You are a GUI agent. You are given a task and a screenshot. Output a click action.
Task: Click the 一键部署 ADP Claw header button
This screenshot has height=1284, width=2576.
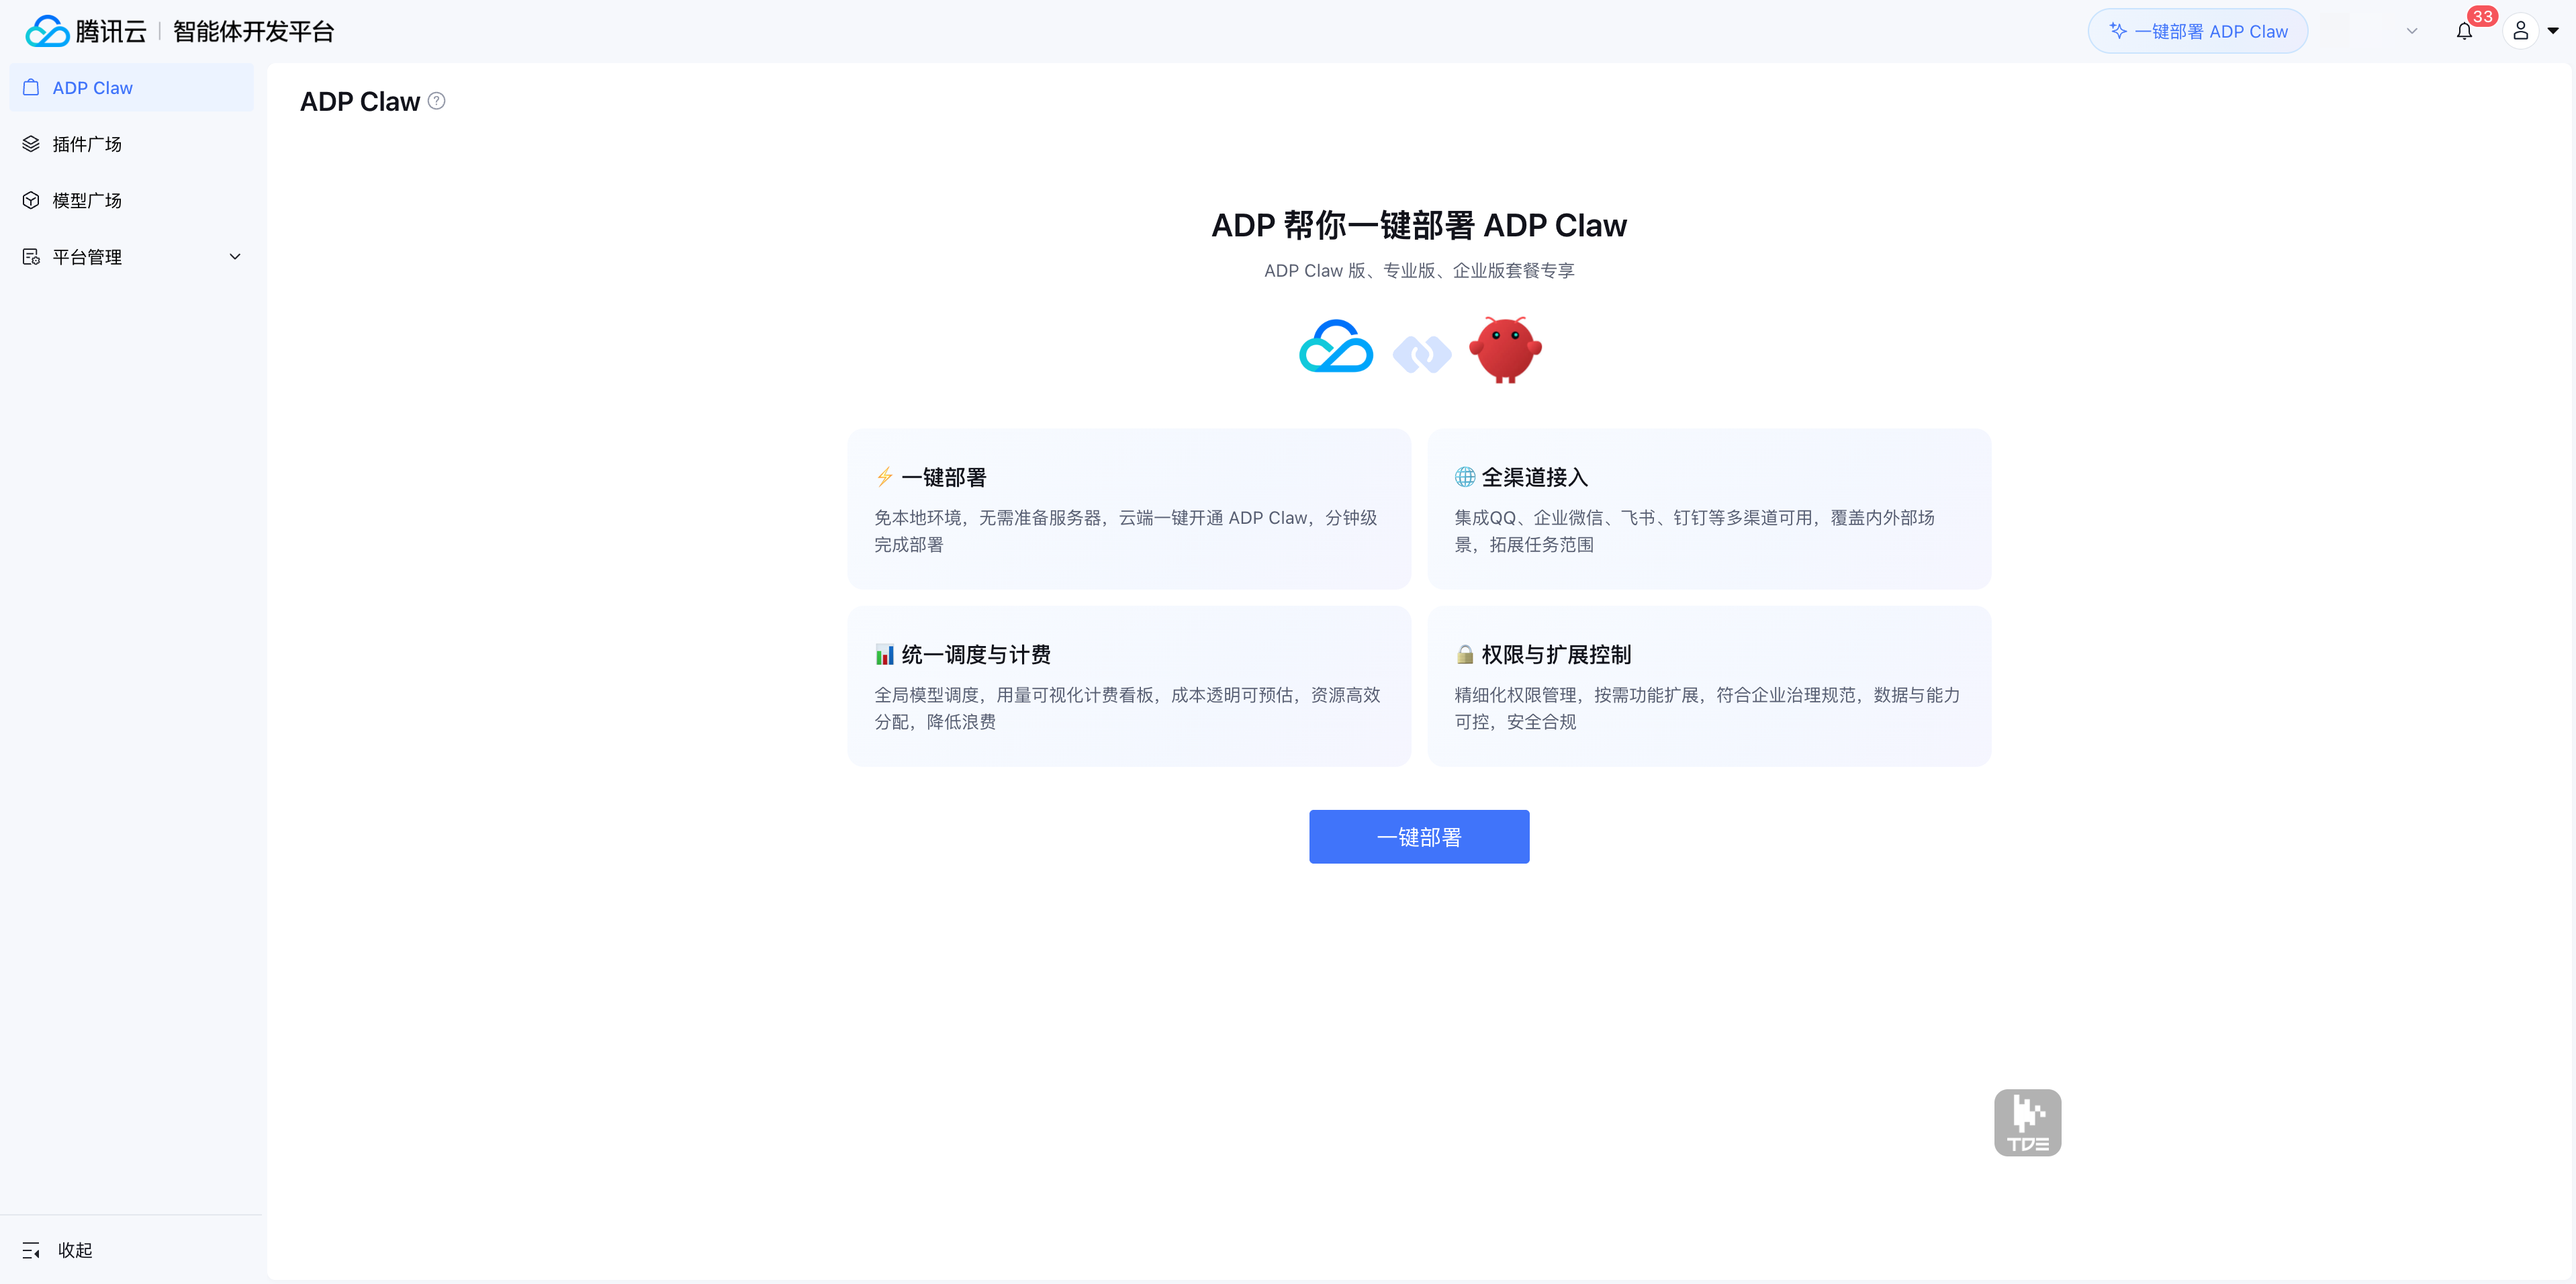coord(2197,31)
